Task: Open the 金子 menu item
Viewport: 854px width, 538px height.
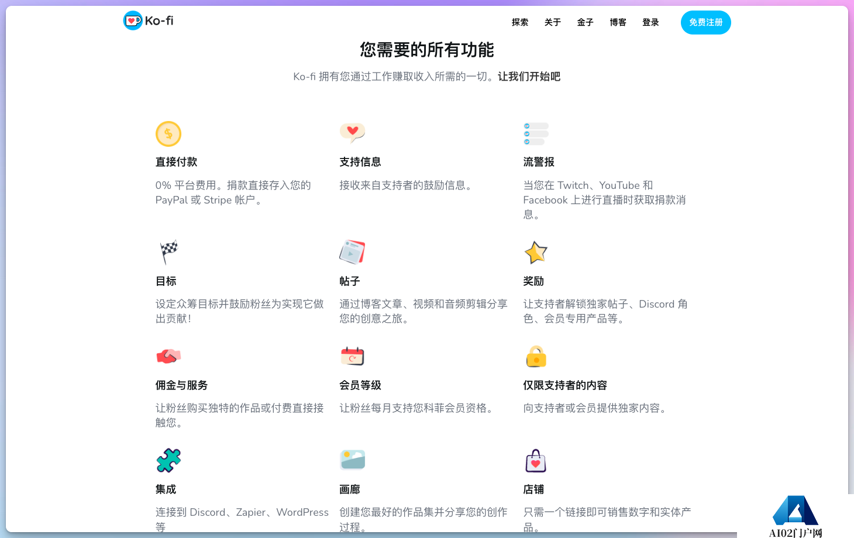Action: pos(586,22)
